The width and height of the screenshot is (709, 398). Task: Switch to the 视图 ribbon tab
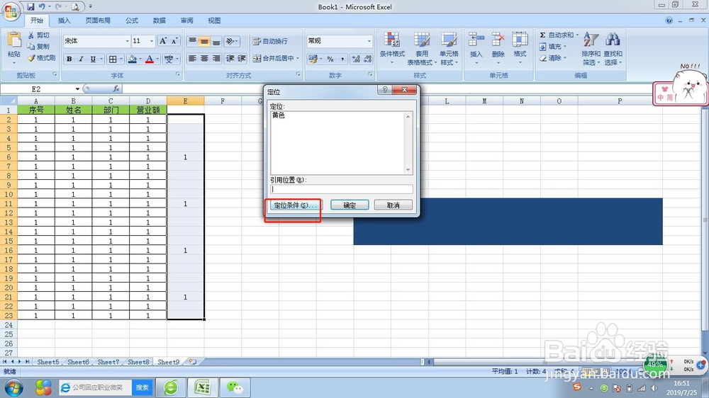click(x=214, y=21)
